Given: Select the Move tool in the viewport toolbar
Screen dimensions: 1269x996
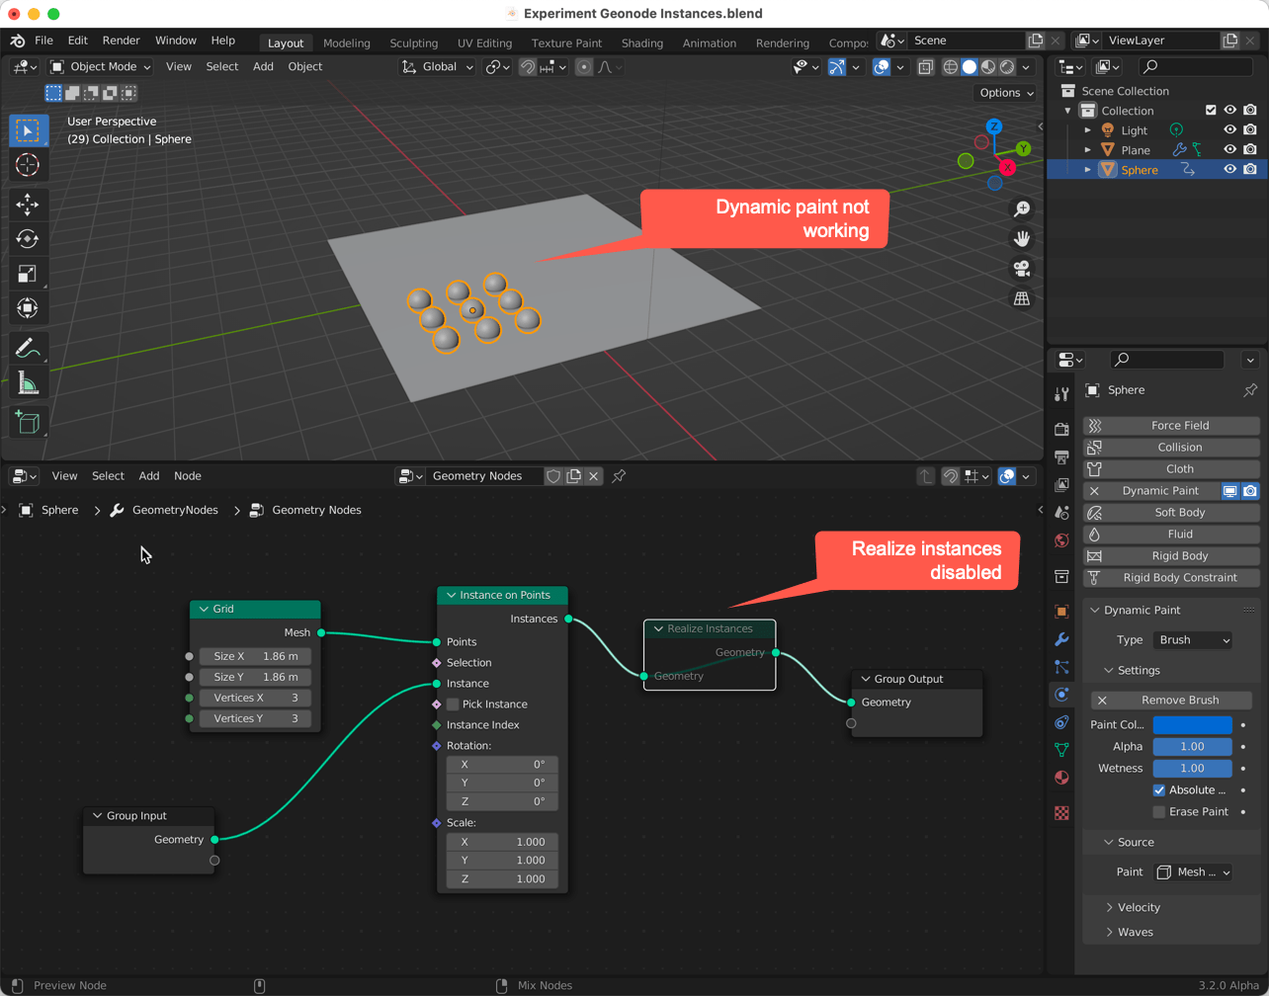Looking at the screenshot, I should pos(29,204).
